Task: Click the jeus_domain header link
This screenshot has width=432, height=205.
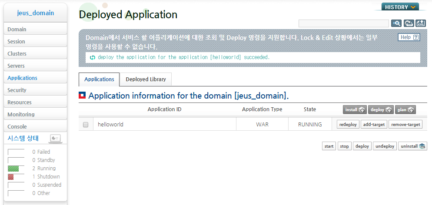Action: pos(36,13)
